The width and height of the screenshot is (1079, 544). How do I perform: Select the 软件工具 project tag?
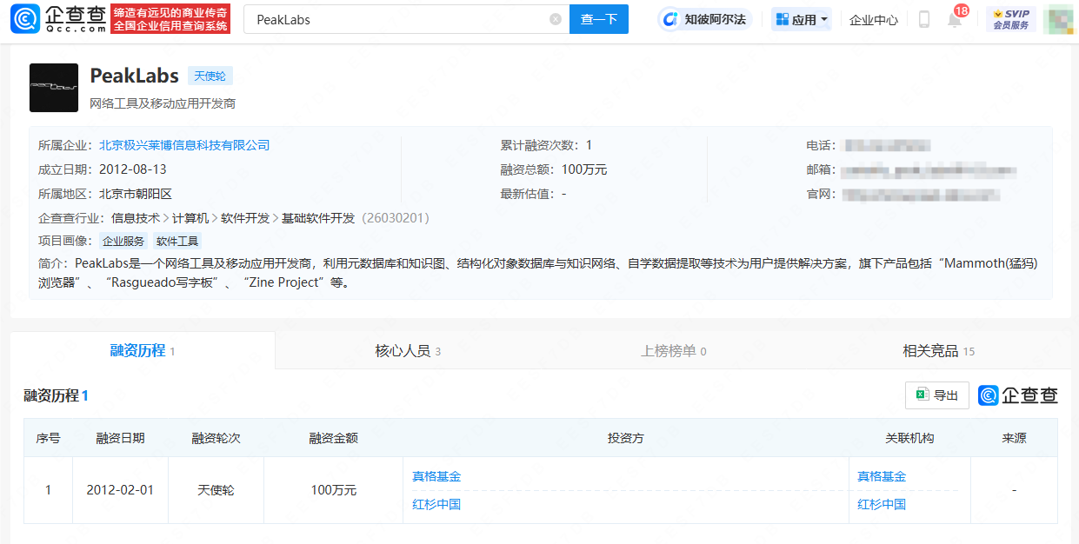pyautogui.click(x=177, y=242)
